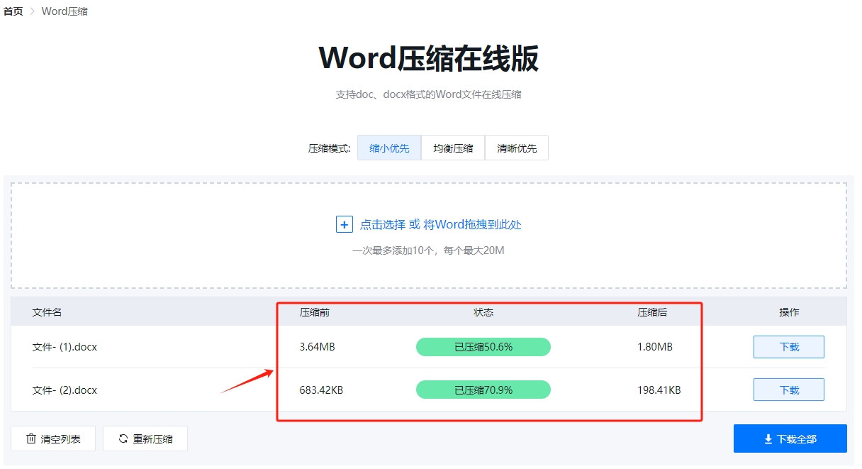Image resolution: width=862 pixels, height=469 pixels.
Task: Select the 均衡压缩 compression mode
Action: click(x=453, y=148)
